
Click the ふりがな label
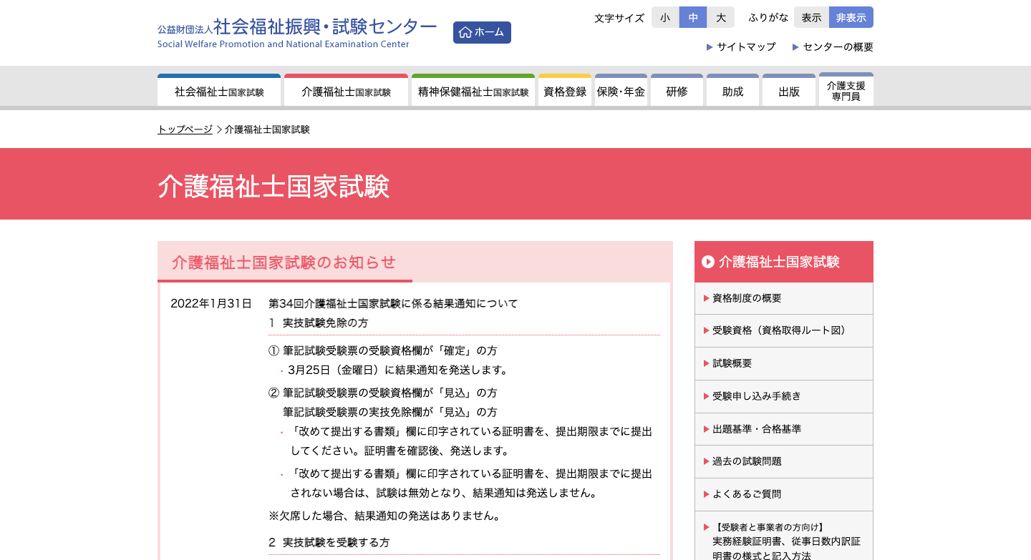(x=768, y=18)
